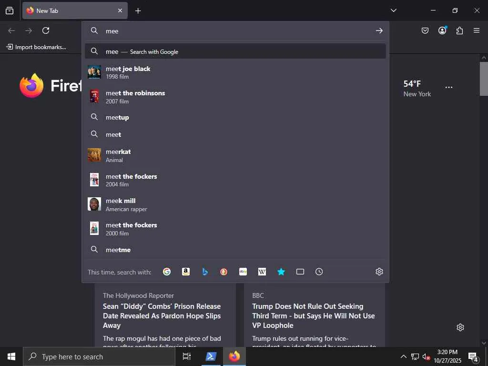Open new tab personalize gear icon
Viewport: 488px width, 366px height.
pos(460,327)
